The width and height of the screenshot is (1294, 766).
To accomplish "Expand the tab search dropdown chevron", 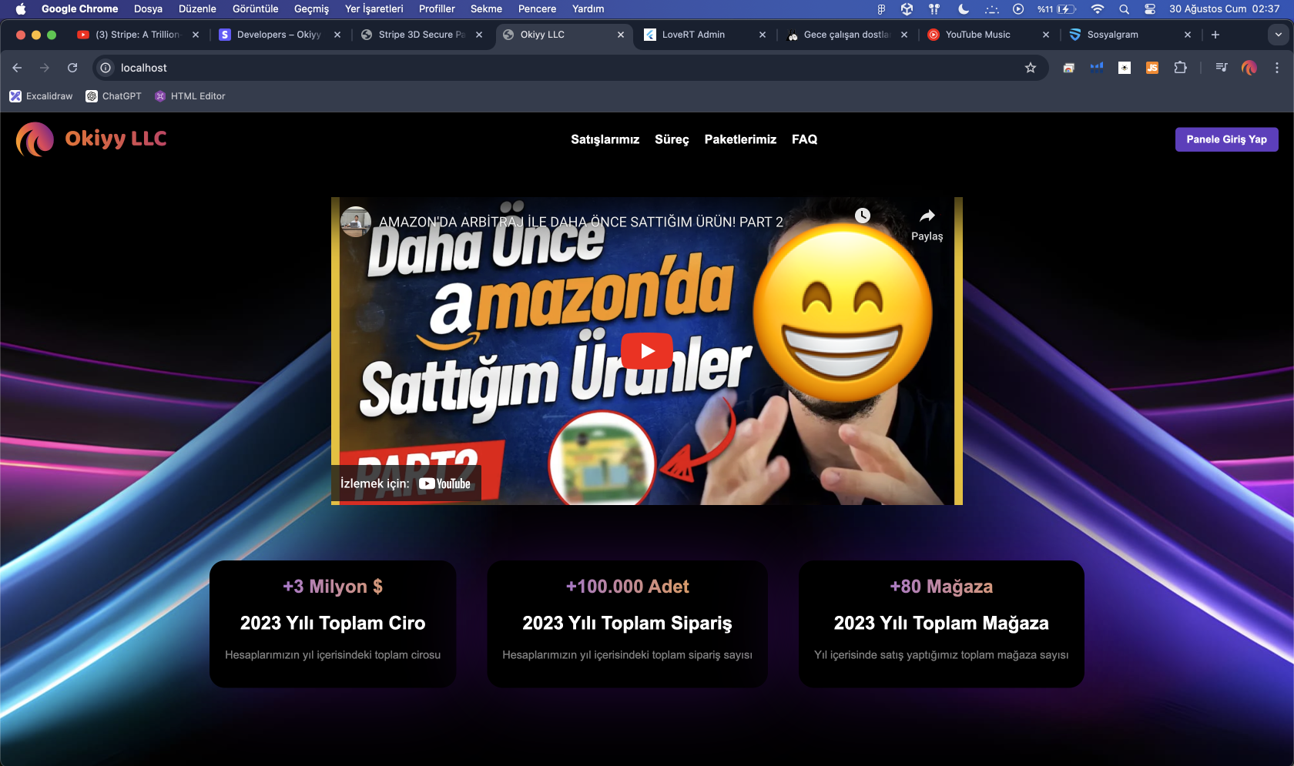I will (x=1279, y=35).
